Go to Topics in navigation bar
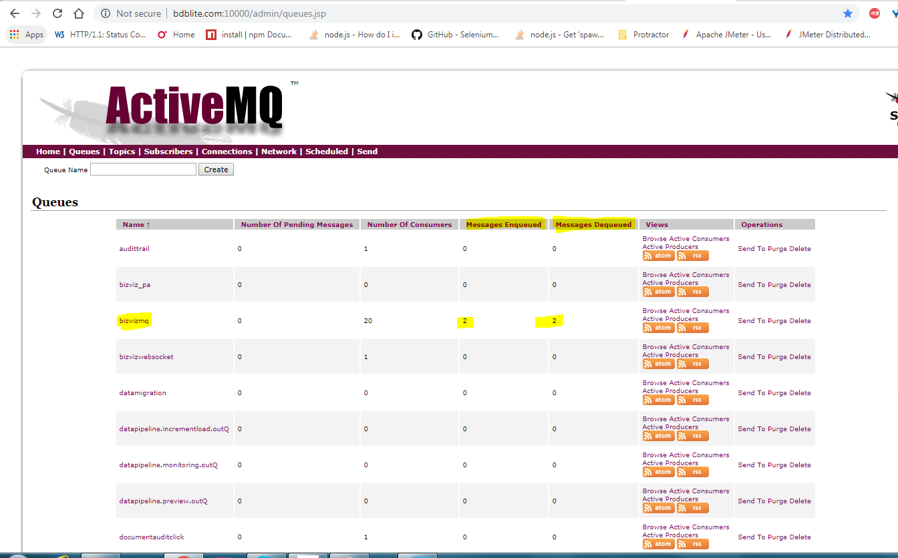Viewport: 898px width, 558px height. click(122, 152)
